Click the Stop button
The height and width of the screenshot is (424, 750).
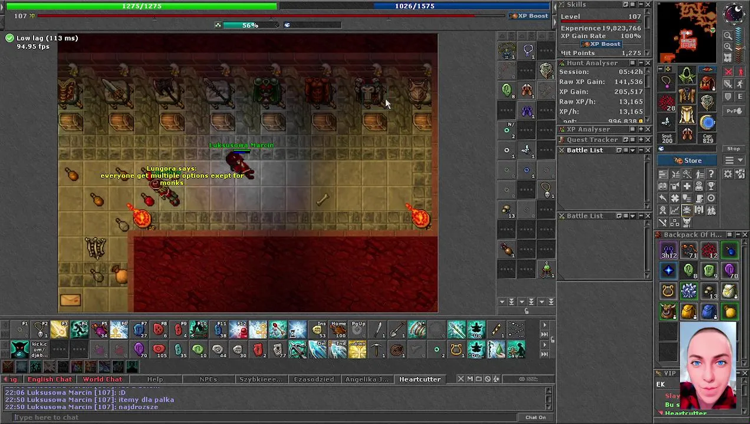[x=733, y=149]
